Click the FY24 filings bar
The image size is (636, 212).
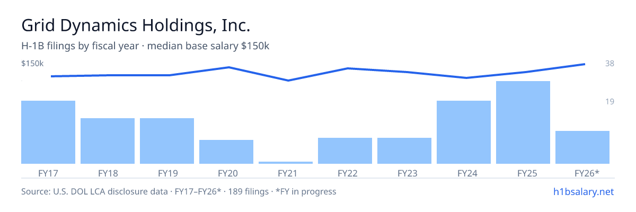[464, 132]
